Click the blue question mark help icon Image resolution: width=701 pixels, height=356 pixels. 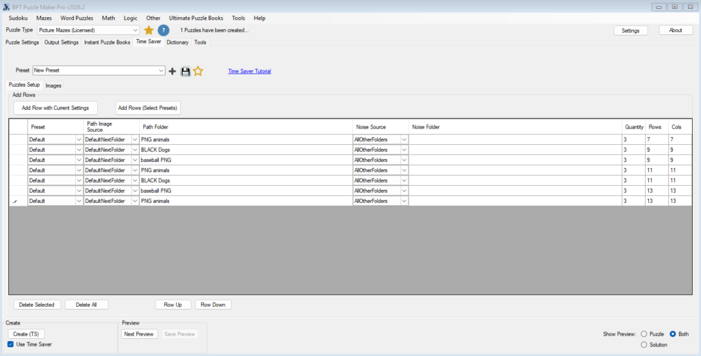tap(164, 30)
